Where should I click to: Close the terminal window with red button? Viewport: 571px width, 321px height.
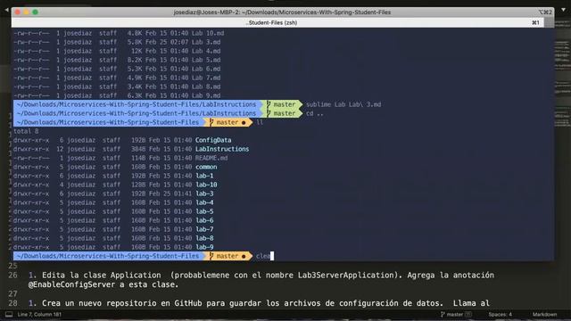coord(18,12)
